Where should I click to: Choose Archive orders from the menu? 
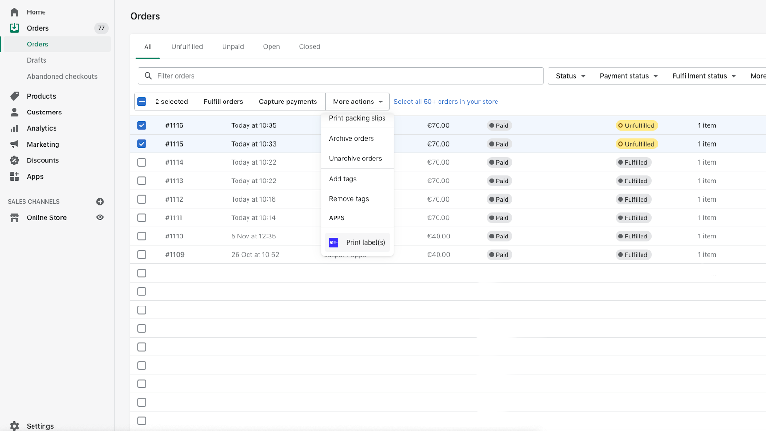(351, 138)
